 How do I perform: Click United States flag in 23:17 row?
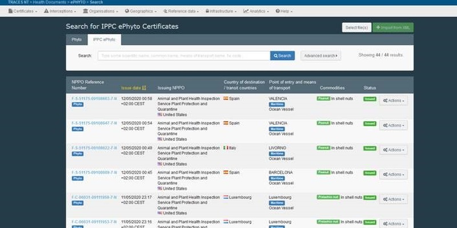tap(160, 213)
